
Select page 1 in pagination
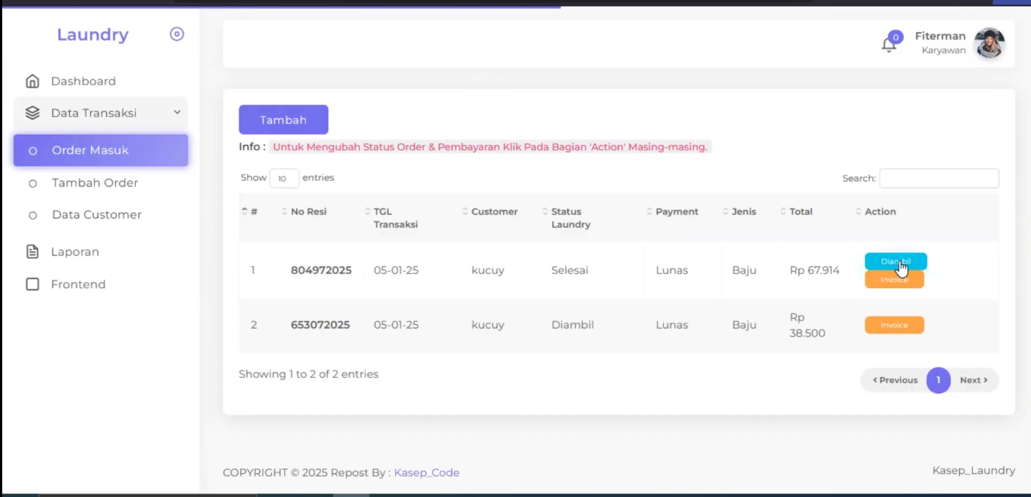[938, 380]
